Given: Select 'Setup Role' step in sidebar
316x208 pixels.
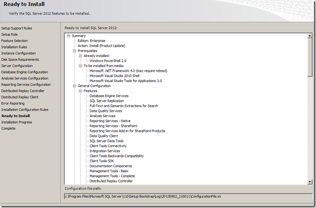Looking at the screenshot, I should click(x=9, y=34).
